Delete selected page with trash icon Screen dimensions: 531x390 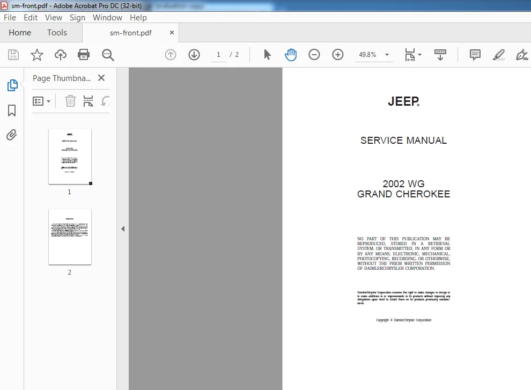click(x=70, y=101)
